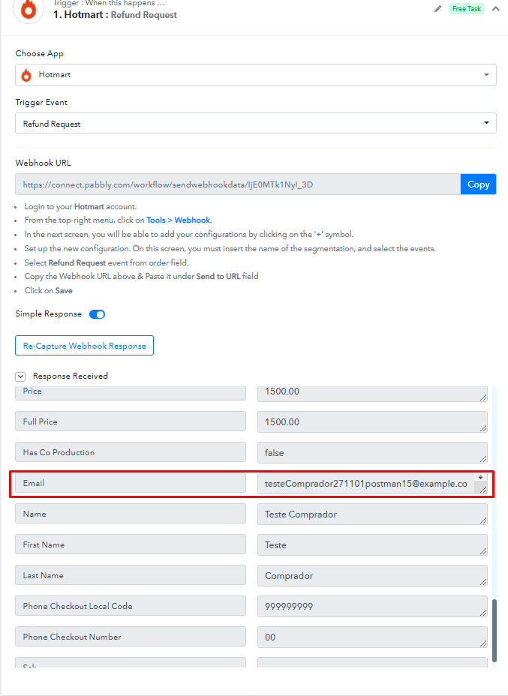Screen dimensions: 508x696
Task: Click the Price value resize handle
Action: point(483,397)
